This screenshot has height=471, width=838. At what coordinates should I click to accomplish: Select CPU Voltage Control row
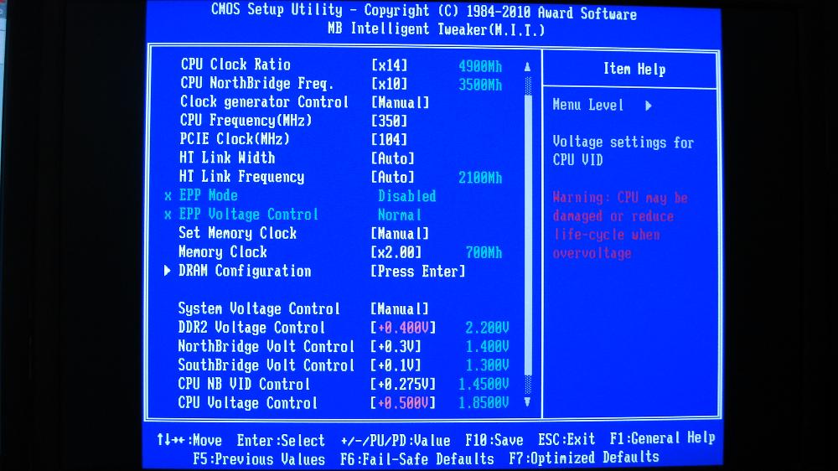pos(247,402)
